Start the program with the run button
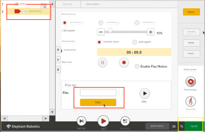Screen dimensions: 205x132 click(103, 121)
